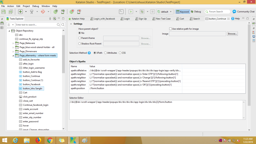This screenshot has height=144, width=256.
Task: Click Browse next to the Image field
Action: coord(232,34)
